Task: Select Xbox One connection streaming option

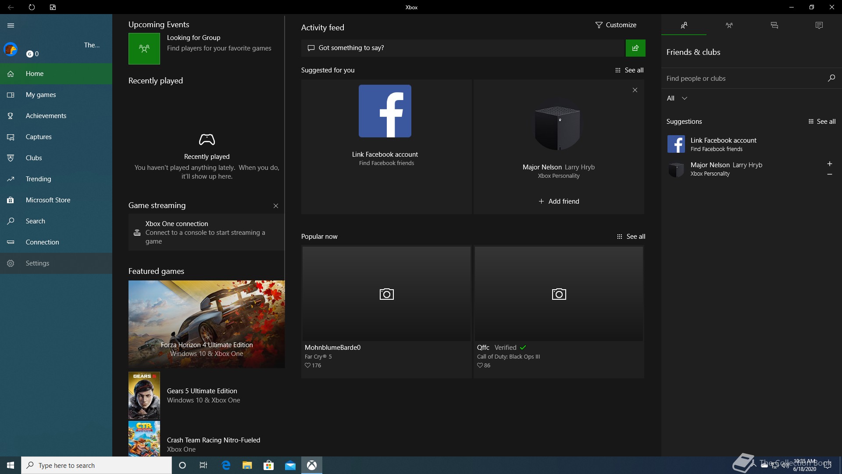Action: [x=206, y=232]
